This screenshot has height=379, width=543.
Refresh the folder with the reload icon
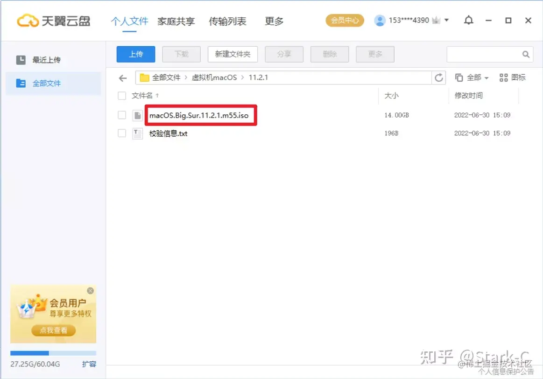[439, 77]
